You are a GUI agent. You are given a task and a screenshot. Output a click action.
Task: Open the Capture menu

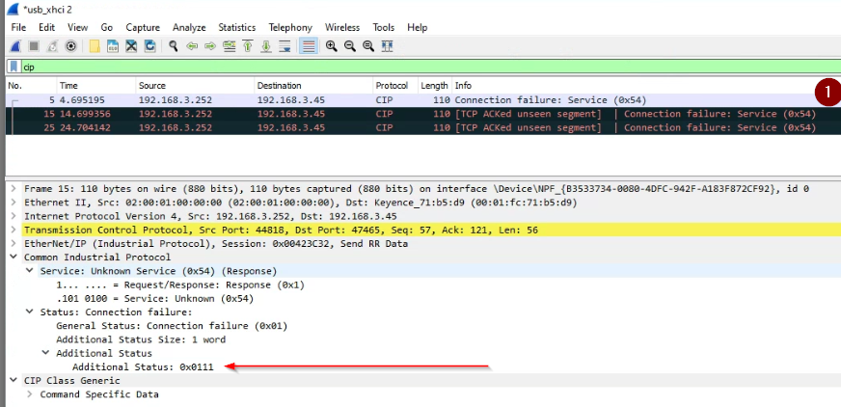tap(143, 27)
